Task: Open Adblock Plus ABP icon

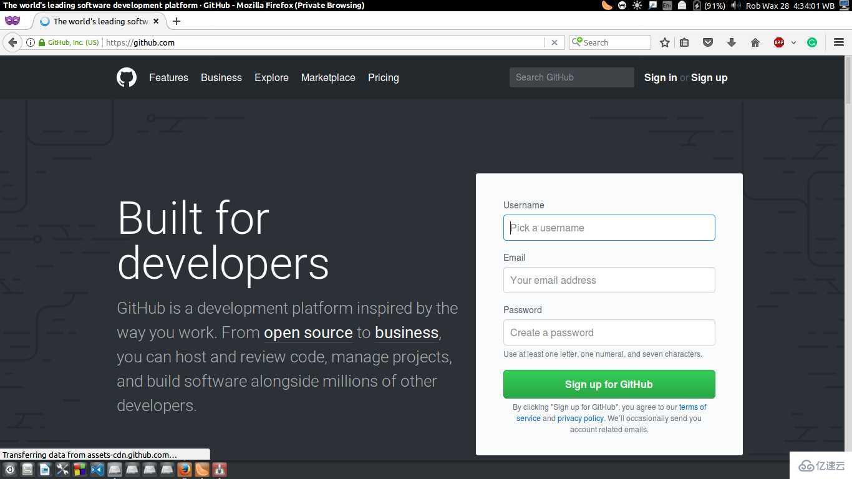Action: tap(779, 42)
